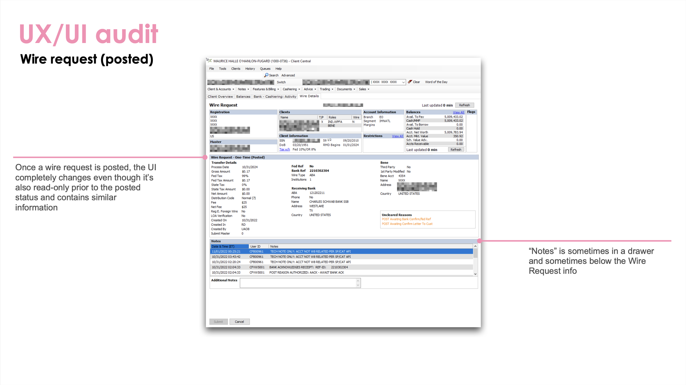Switch to the Balances tab
Viewport: 686px width, 385px height.
tap(243, 97)
